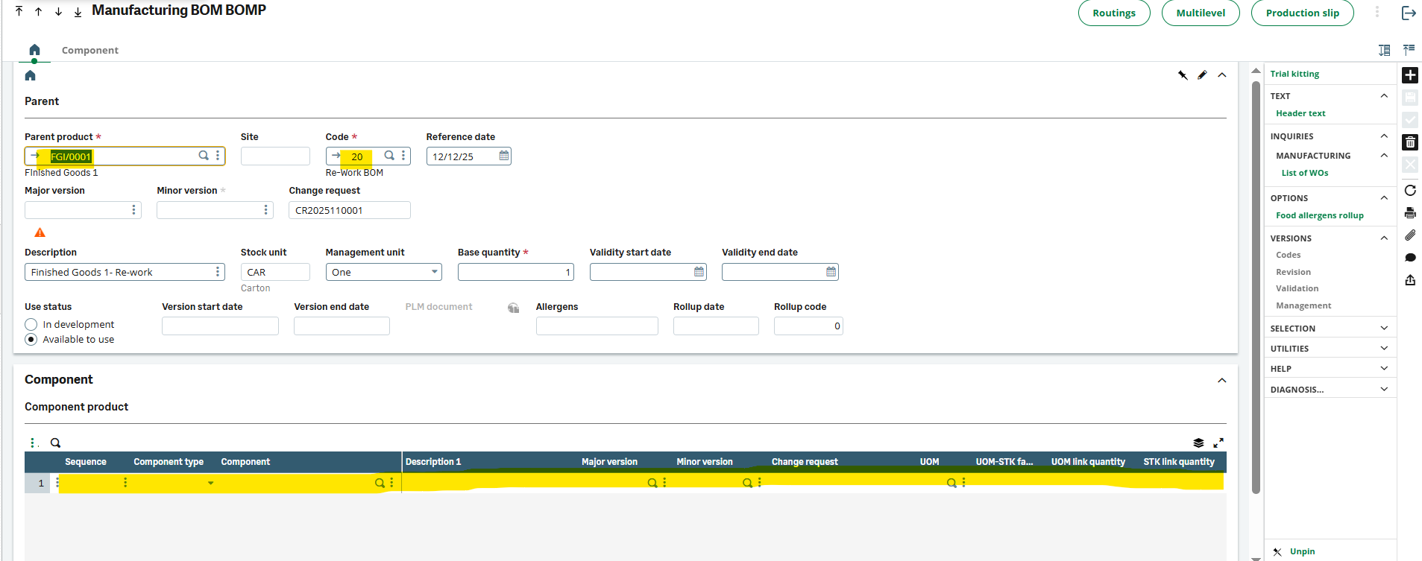Open row 1 Component type dropdown arrow
The height and width of the screenshot is (561, 1422).
[x=210, y=484]
